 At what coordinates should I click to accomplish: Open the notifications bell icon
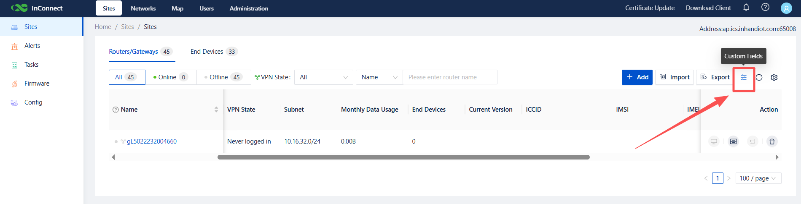click(746, 8)
